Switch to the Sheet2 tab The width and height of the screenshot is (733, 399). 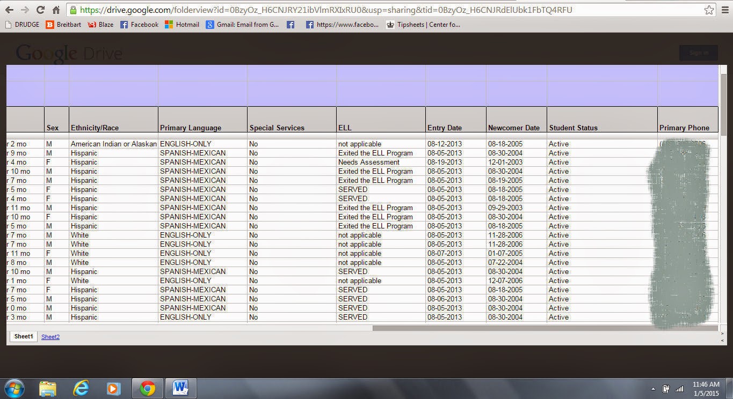[50, 337]
